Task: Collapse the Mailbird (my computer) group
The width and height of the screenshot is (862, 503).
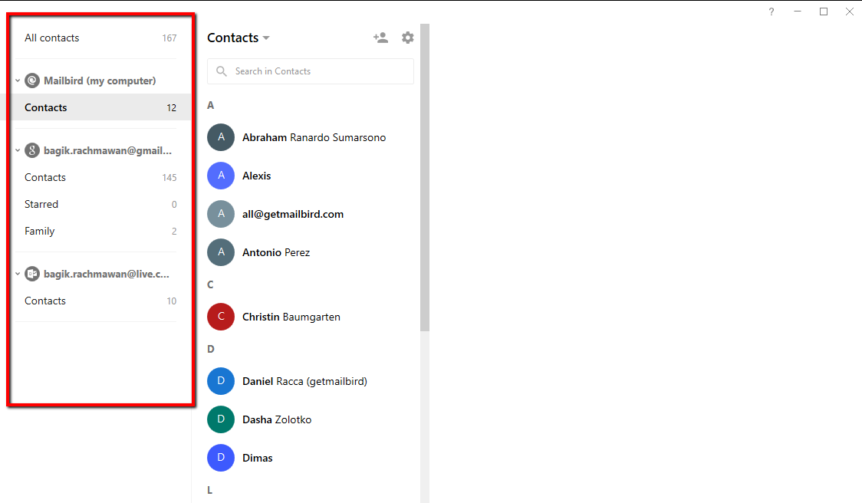Action: 18,81
